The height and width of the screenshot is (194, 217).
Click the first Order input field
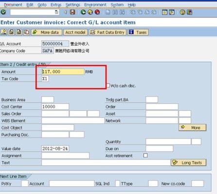[162, 106]
